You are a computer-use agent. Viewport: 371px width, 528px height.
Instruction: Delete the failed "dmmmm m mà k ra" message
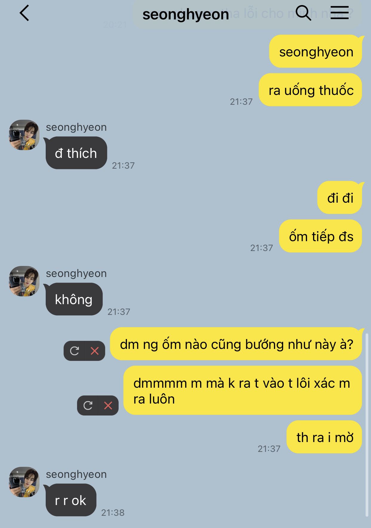[x=108, y=405]
